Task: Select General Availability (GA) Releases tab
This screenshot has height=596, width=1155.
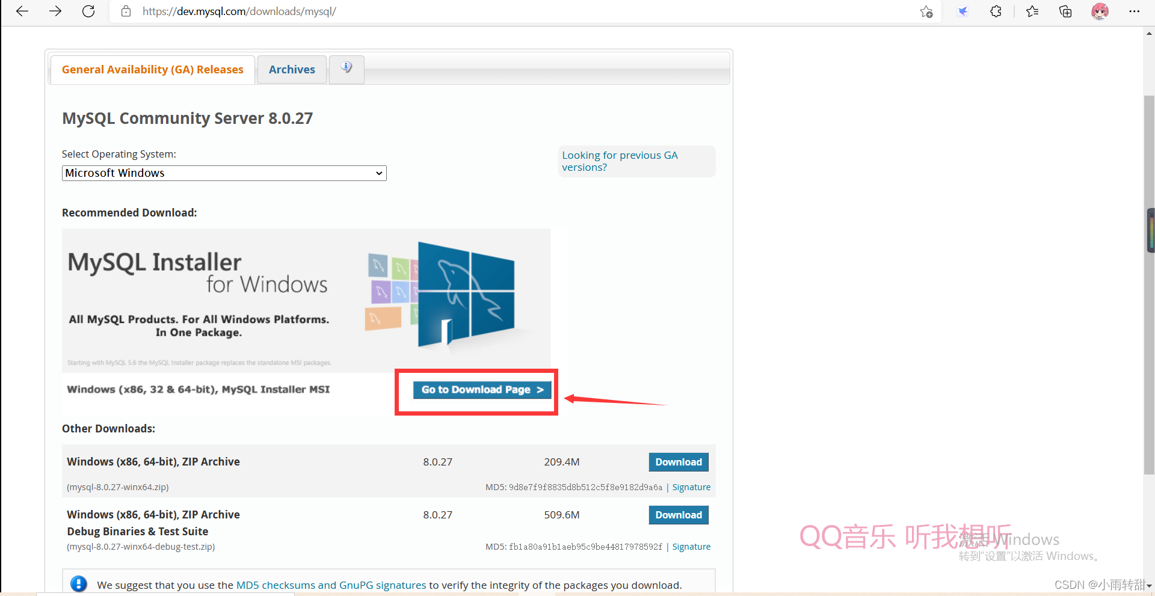Action: click(x=152, y=69)
